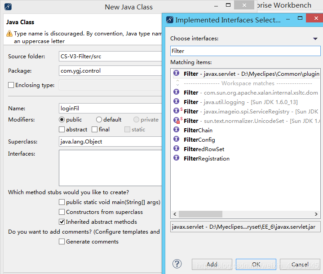
Task: Click the FilterChain interface icon
Action: click(177, 130)
